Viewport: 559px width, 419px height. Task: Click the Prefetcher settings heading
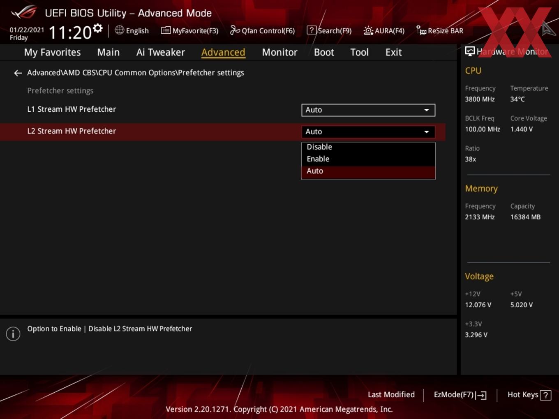pyautogui.click(x=60, y=91)
